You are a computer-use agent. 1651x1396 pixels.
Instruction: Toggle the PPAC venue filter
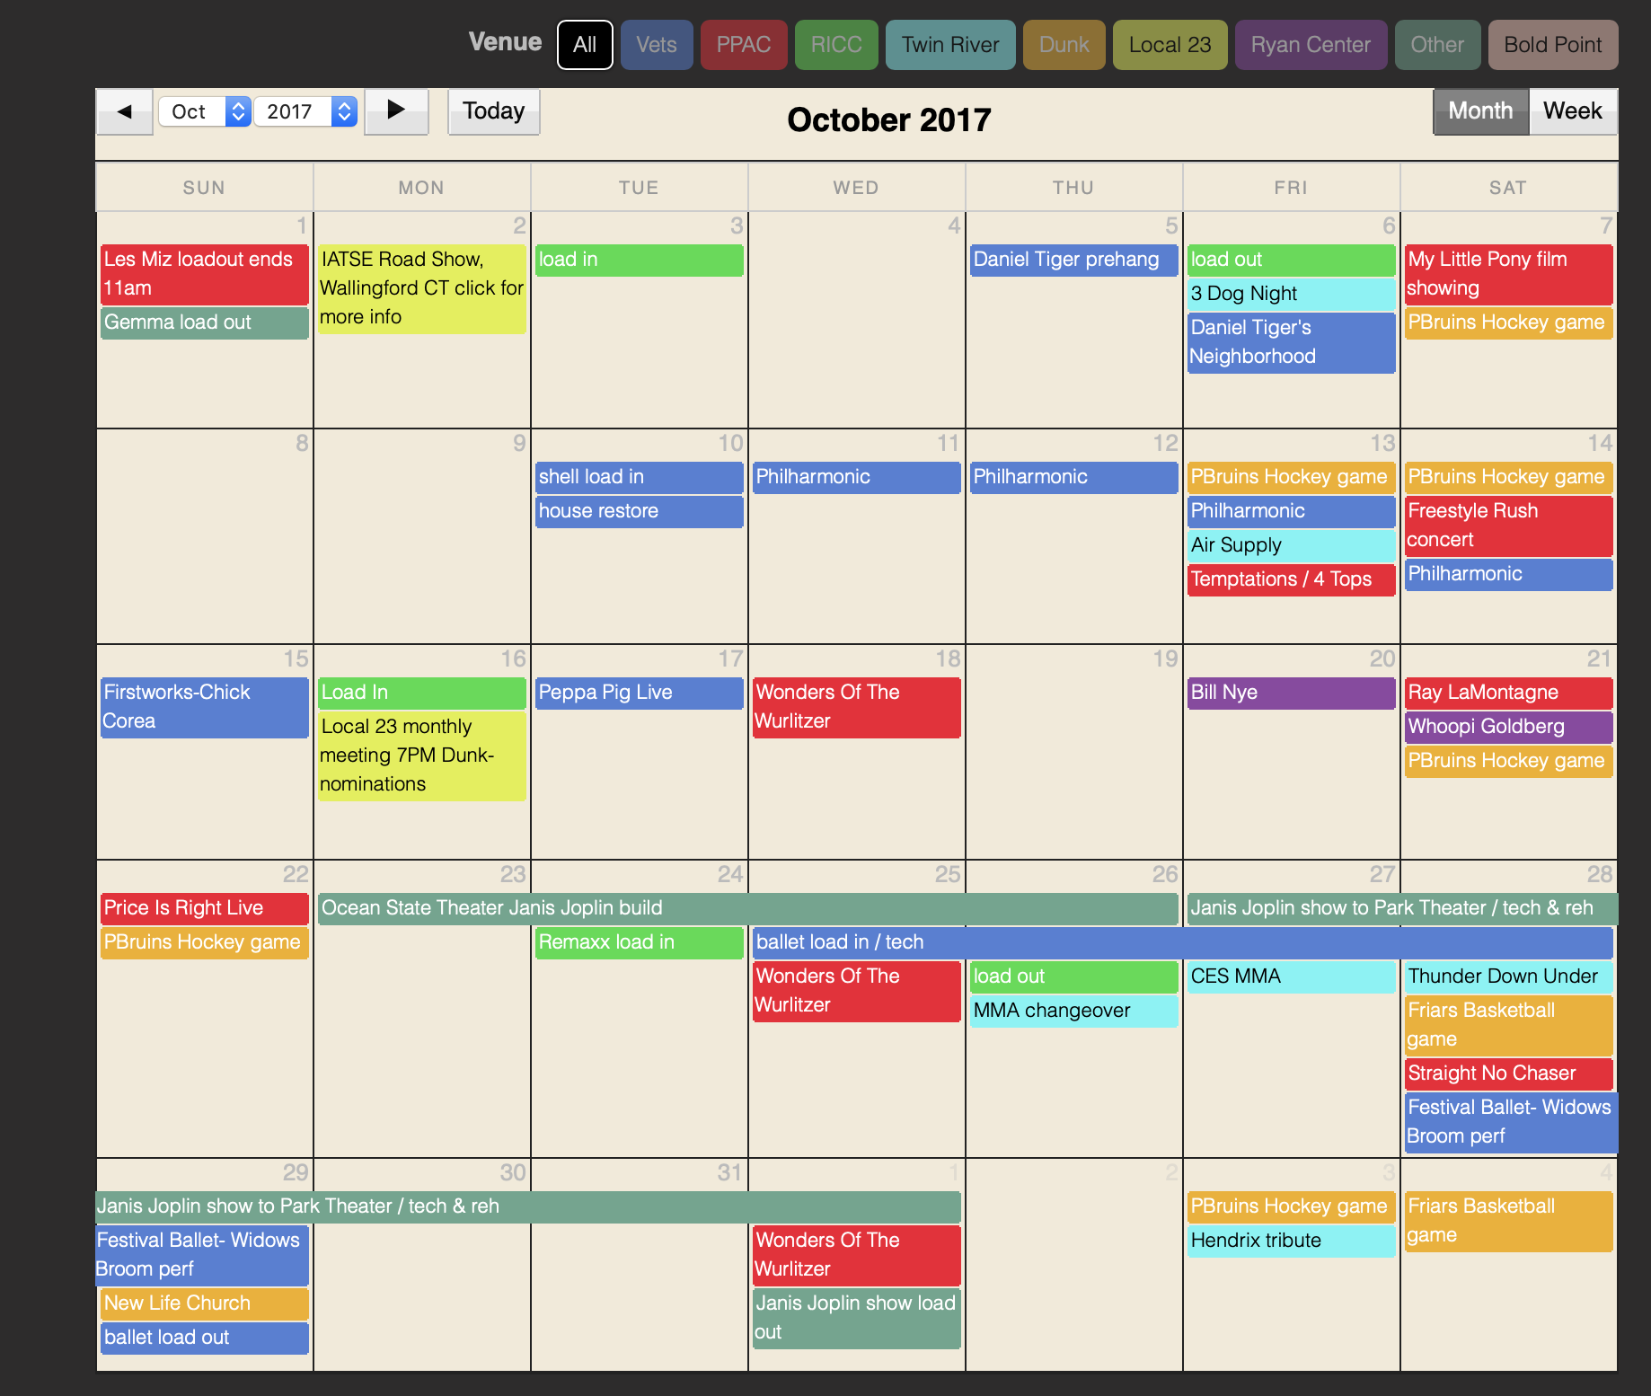[x=744, y=45]
